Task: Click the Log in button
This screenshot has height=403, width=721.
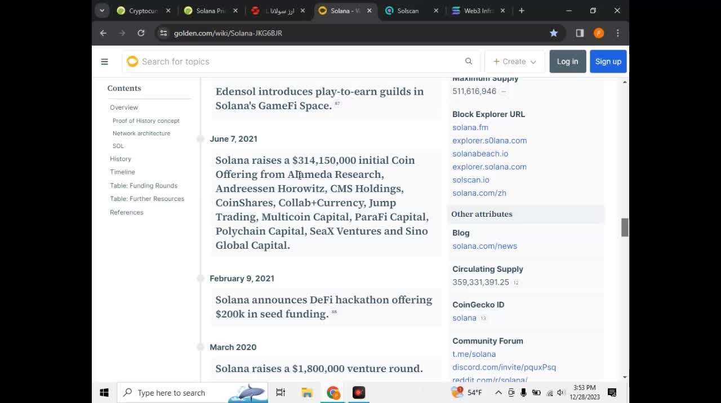Action: pyautogui.click(x=567, y=61)
